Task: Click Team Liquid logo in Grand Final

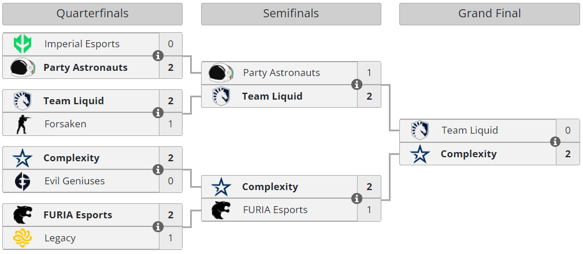Action: point(420,130)
